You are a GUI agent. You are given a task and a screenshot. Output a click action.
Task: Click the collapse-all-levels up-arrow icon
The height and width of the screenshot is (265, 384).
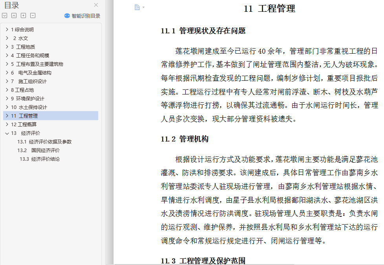coord(14,16)
